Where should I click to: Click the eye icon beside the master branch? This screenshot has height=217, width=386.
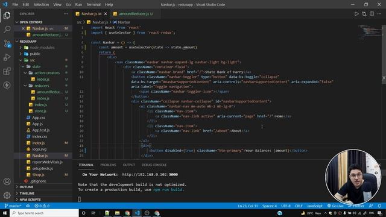click(28, 206)
